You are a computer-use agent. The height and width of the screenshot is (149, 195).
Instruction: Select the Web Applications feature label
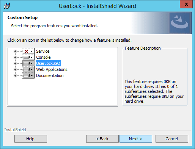(x=52, y=69)
